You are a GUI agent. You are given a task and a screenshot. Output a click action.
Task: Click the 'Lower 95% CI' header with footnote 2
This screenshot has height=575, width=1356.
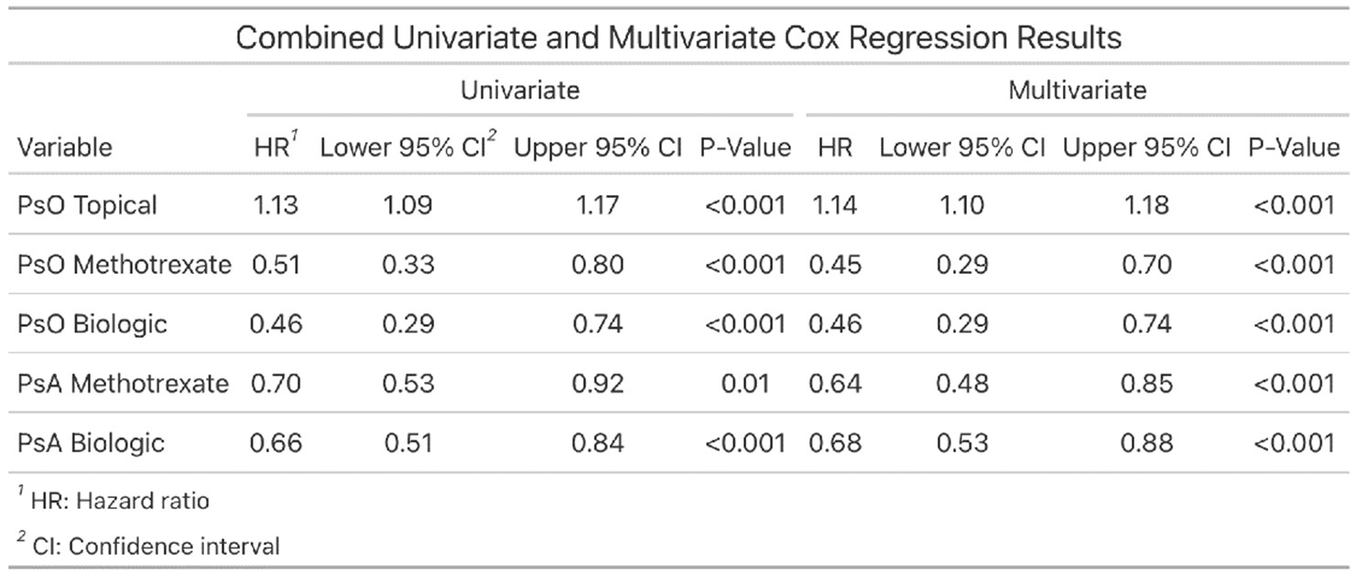pos(408,146)
